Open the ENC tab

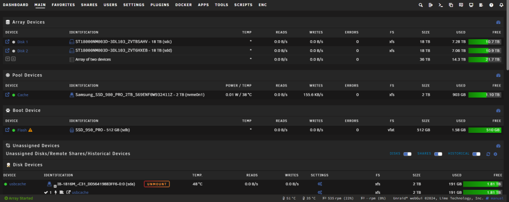click(263, 5)
